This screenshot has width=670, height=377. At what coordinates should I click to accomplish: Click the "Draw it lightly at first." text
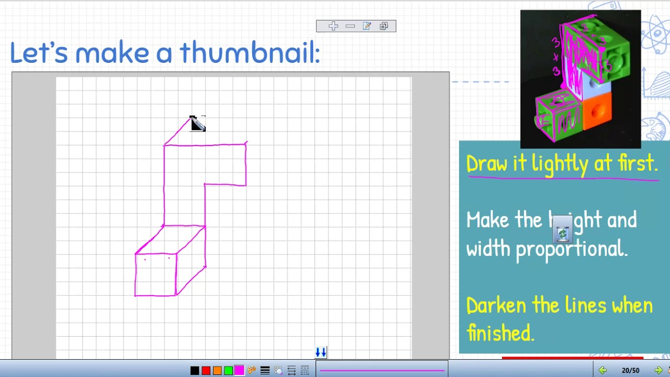click(562, 164)
